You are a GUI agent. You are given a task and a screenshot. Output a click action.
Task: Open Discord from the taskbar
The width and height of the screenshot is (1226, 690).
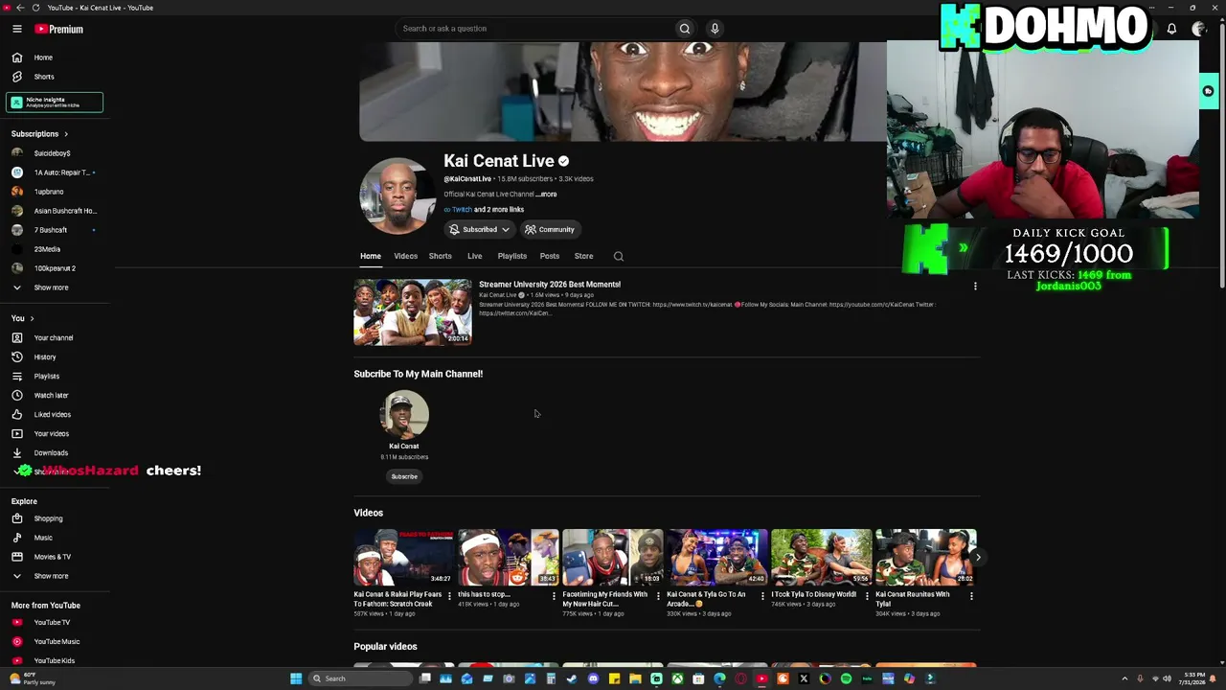593,678
